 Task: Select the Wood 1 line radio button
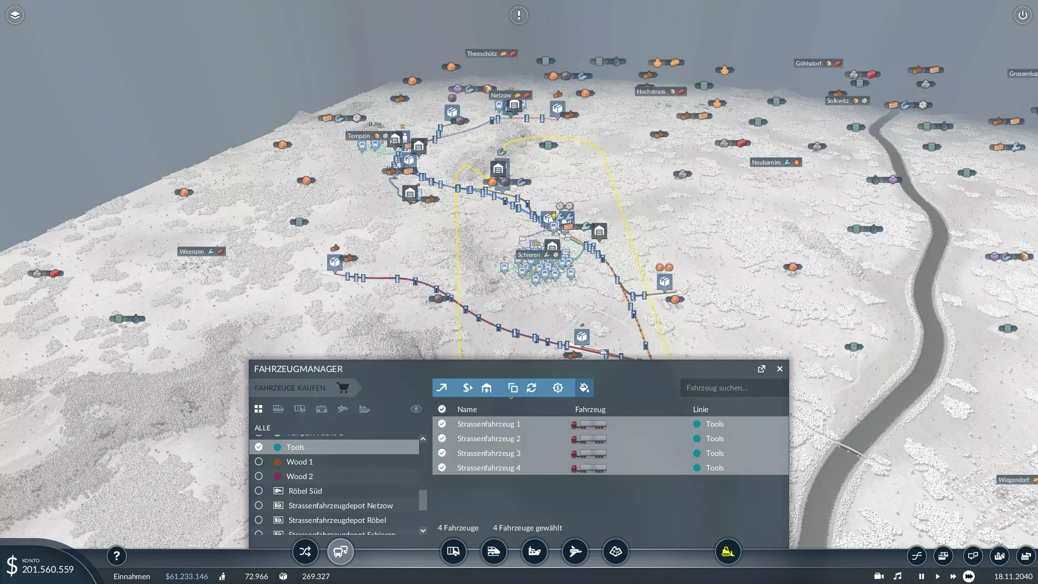click(259, 462)
